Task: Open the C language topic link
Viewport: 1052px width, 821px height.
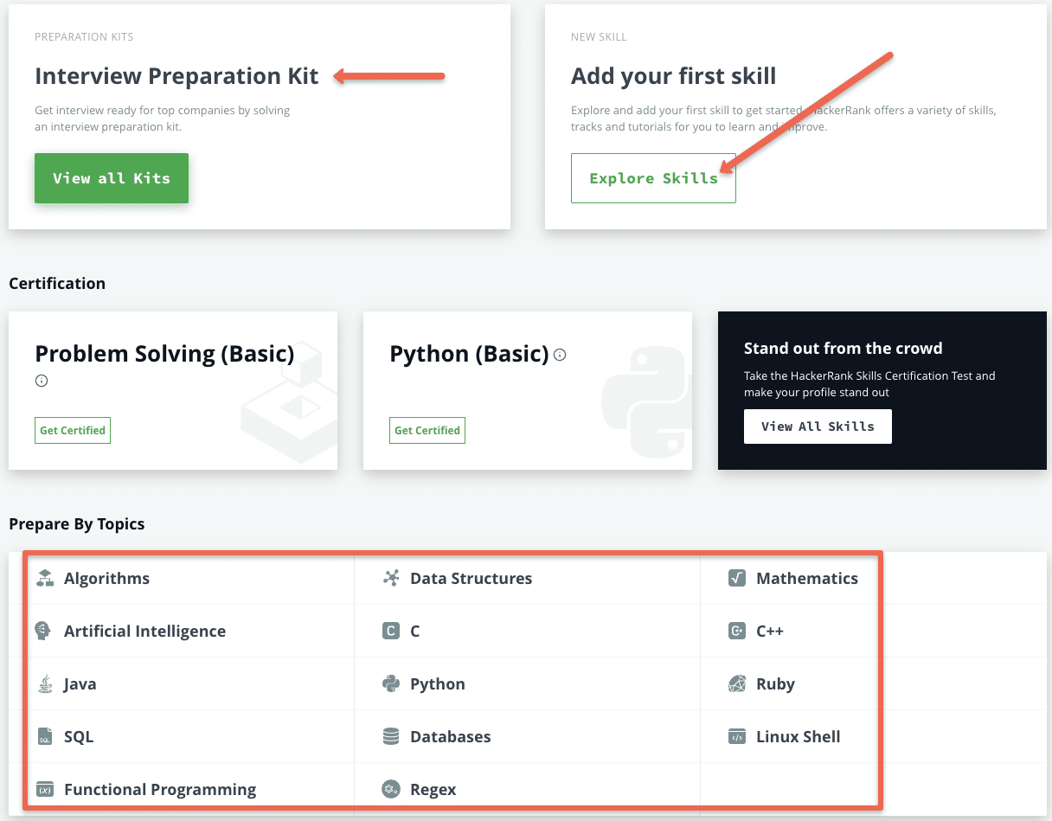Action: point(416,631)
